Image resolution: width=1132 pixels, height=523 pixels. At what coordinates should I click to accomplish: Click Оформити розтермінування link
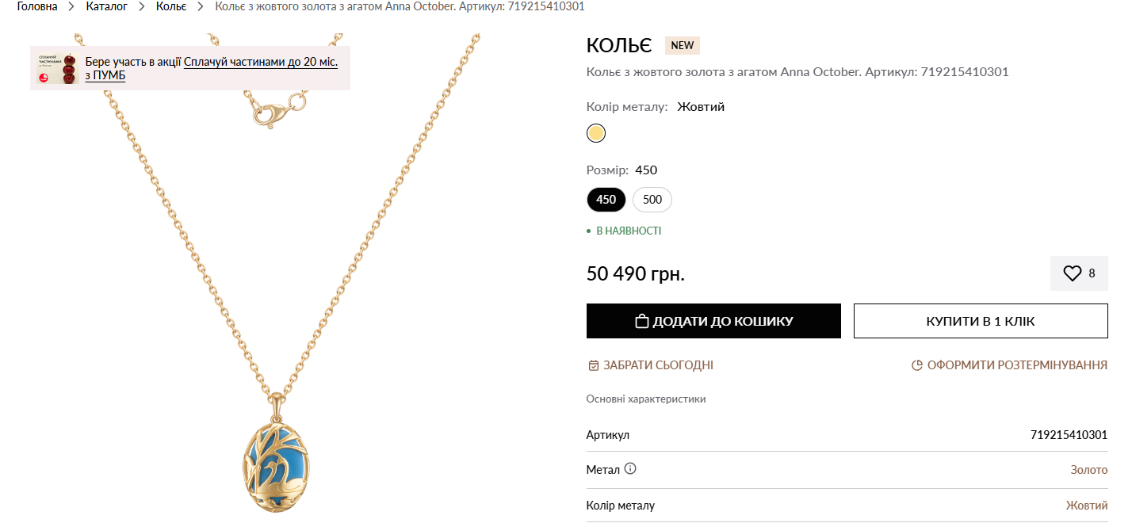point(1017,365)
